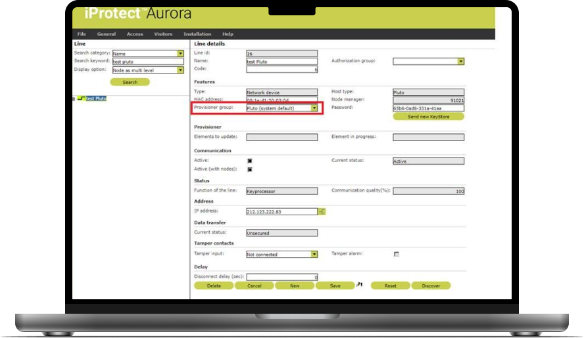Click the line icon beside test Pluto

81,98
